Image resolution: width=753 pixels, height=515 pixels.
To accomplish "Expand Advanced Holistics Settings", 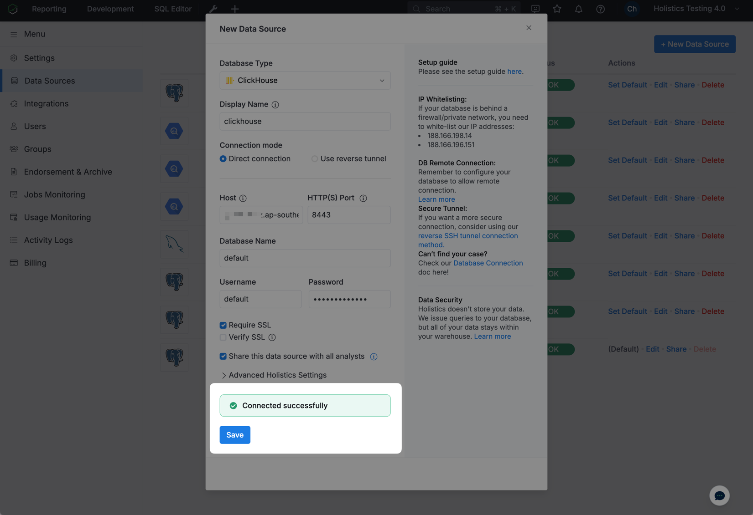I will [277, 375].
